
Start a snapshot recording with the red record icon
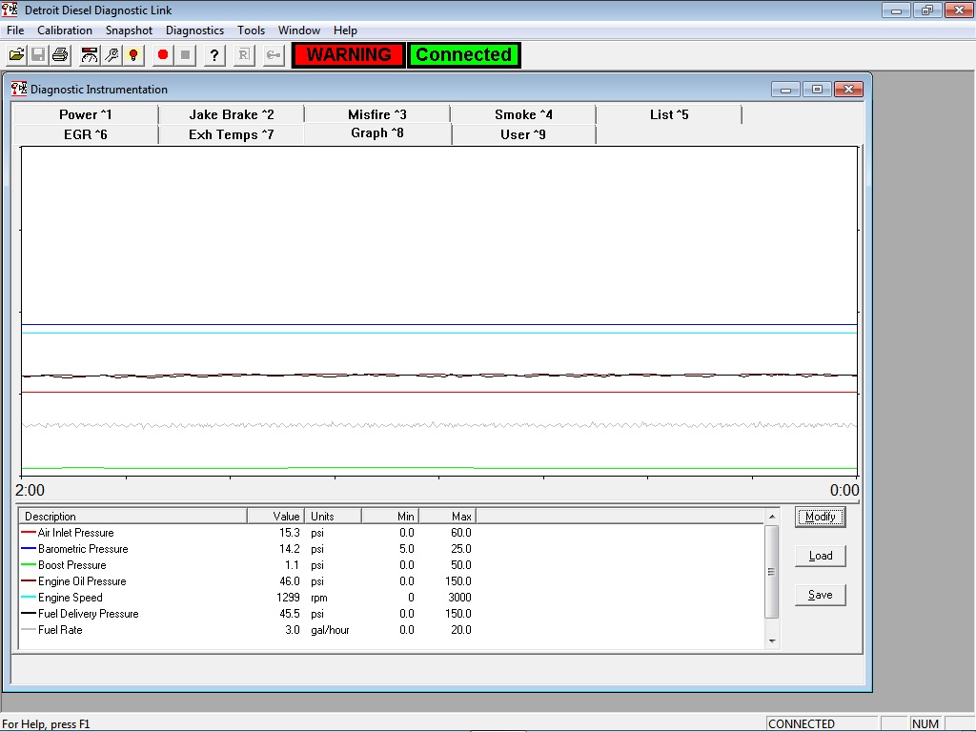(161, 54)
